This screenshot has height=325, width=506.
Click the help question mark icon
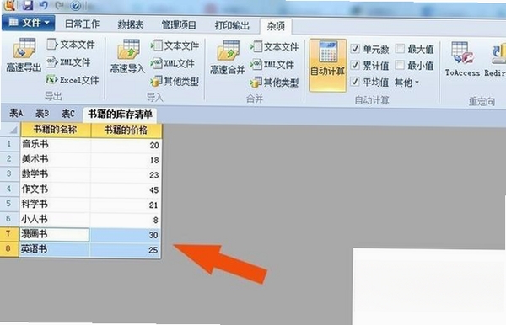tap(75, 6)
